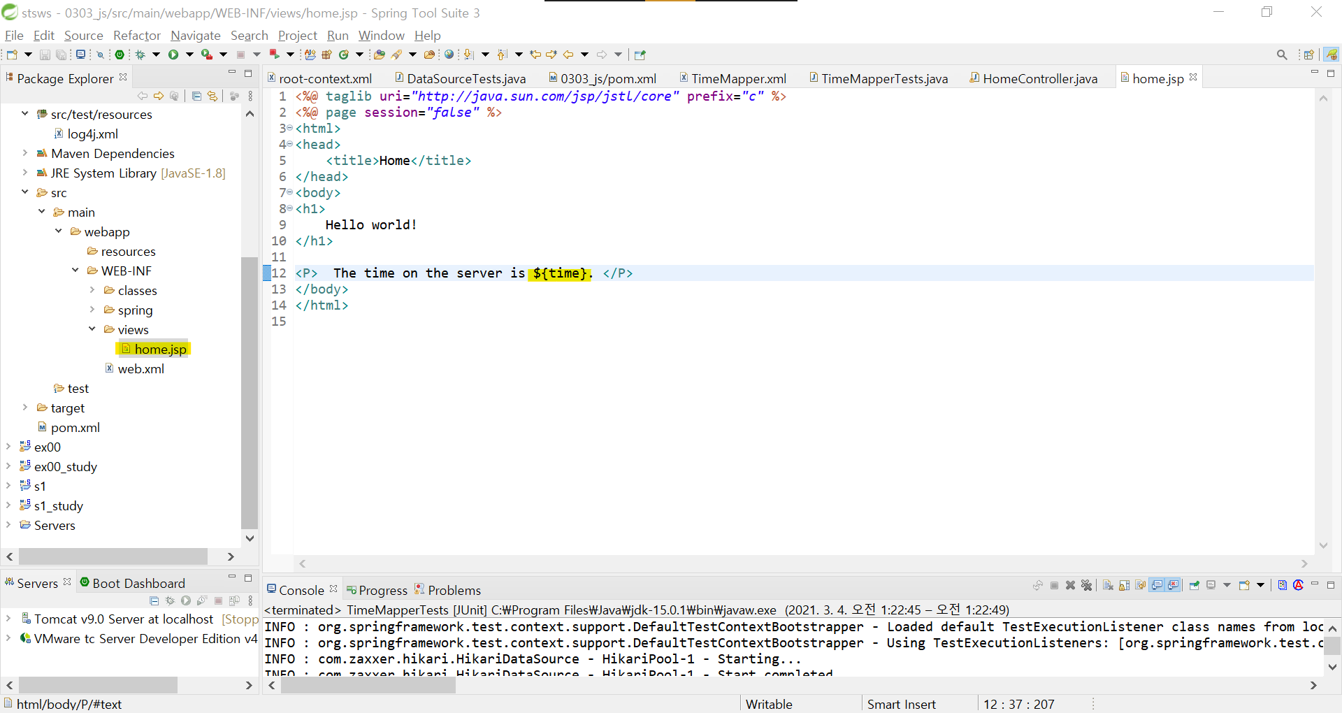Image resolution: width=1342 pixels, height=713 pixels.
Task: Select home.jsp in Package Explorer
Action: pyautogui.click(x=161, y=349)
